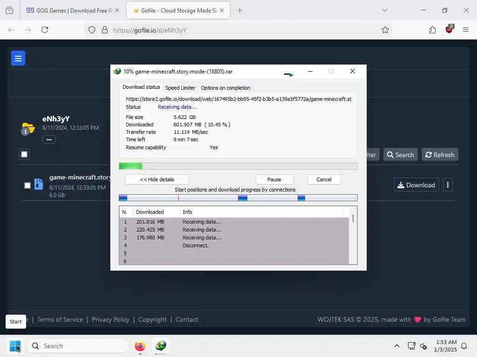Viewport: 477px width, 357px height.
Task: Click the connections progress segment bar
Action: click(x=238, y=198)
